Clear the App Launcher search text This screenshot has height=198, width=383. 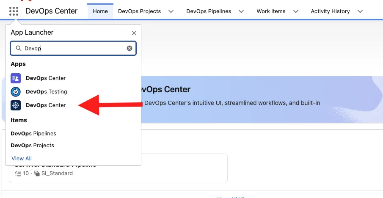tap(130, 48)
